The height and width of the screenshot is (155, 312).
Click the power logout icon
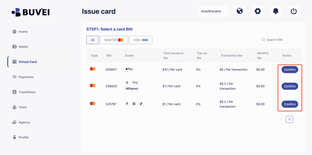tap(294, 11)
